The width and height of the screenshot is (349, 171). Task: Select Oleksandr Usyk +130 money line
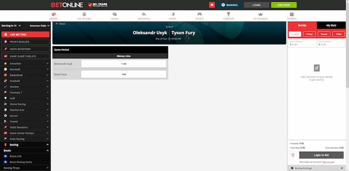pos(124,63)
